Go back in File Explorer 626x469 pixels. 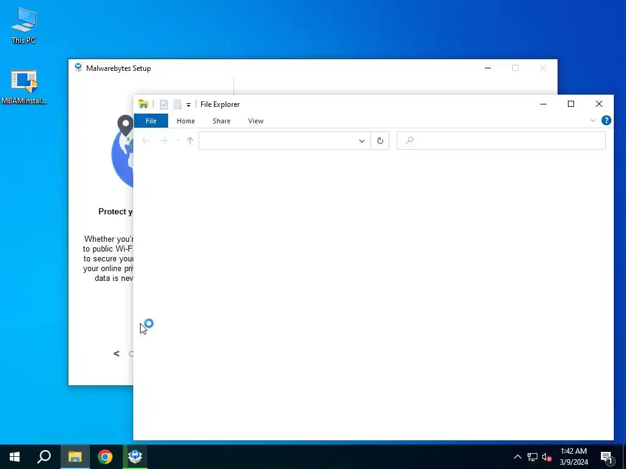145,140
